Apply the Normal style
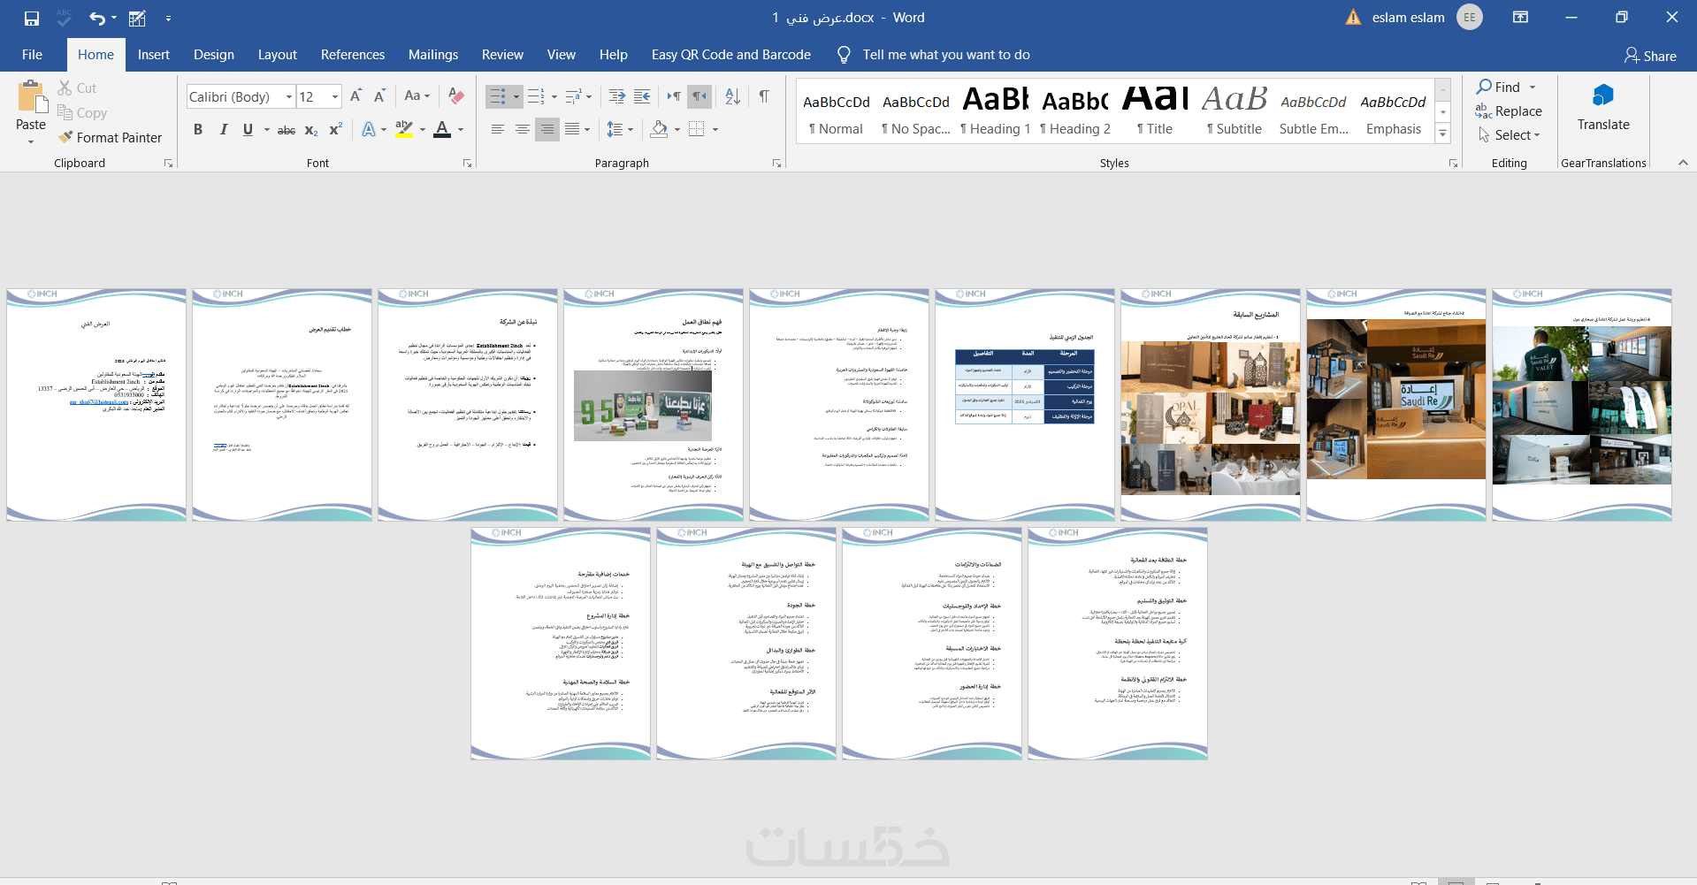Image resolution: width=1697 pixels, height=885 pixels. (x=837, y=111)
